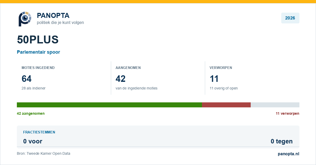
Task: Click the tagline 'politiek die je kunt volgen'
Action: click(60, 23)
